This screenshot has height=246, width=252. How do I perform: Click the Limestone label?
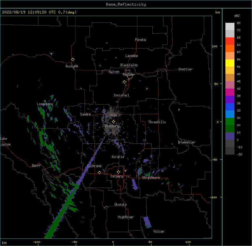45,104
